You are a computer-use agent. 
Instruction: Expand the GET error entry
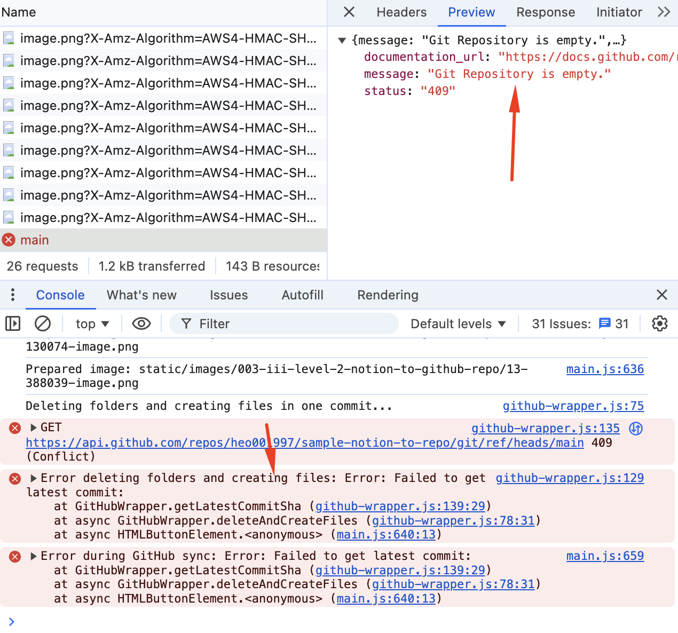click(x=34, y=428)
